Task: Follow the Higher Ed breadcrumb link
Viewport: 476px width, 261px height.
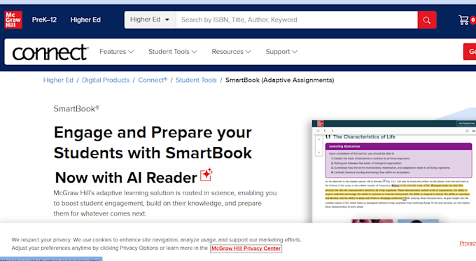Action: (x=58, y=80)
